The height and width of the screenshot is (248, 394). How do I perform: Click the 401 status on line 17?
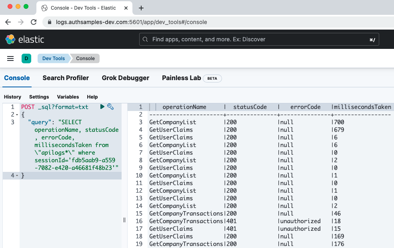(232, 229)
